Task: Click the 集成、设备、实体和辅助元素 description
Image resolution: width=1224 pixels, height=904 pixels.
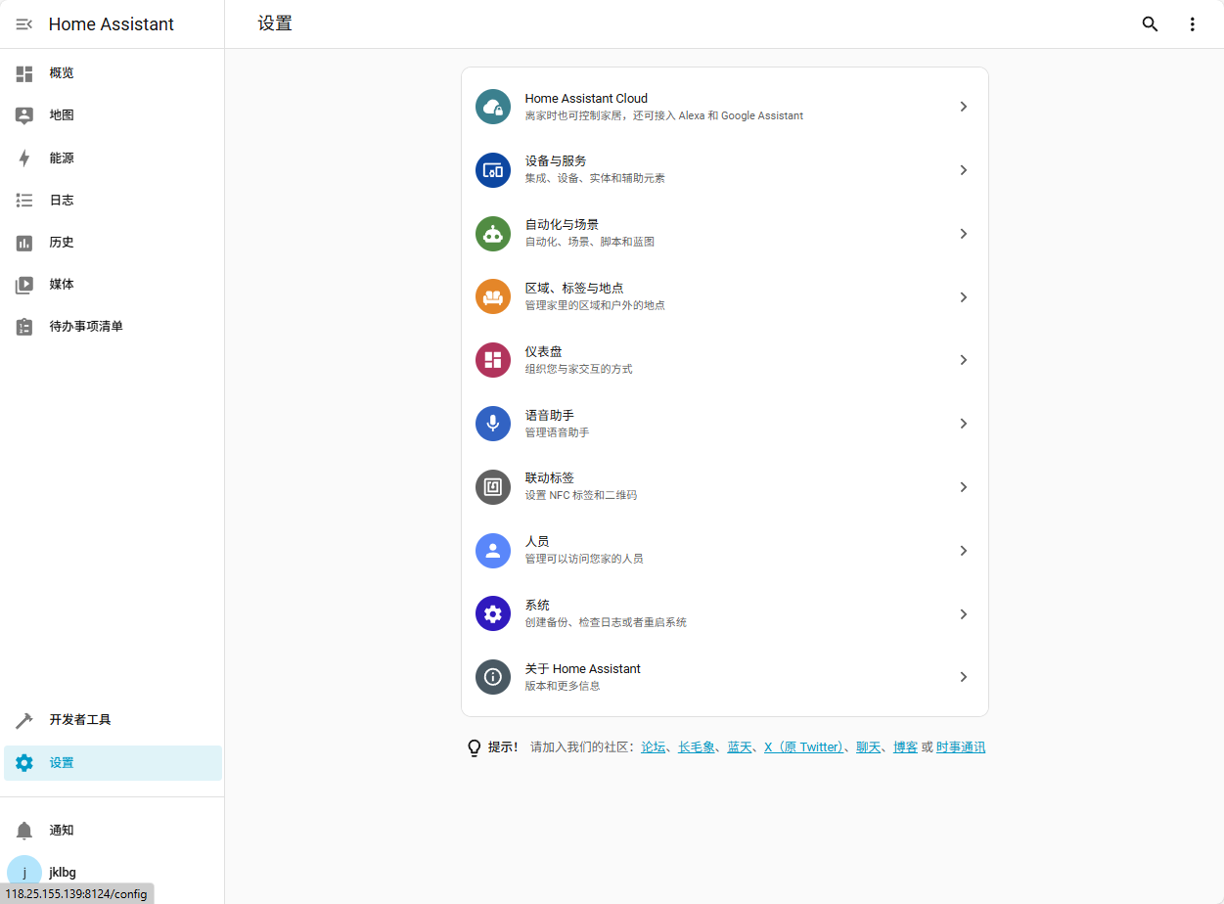Action: coord(595,179)
